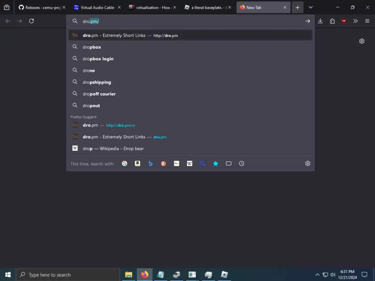
Task: Open the Windows notification center
Action: pyautogui.click(x=364, y=274)
